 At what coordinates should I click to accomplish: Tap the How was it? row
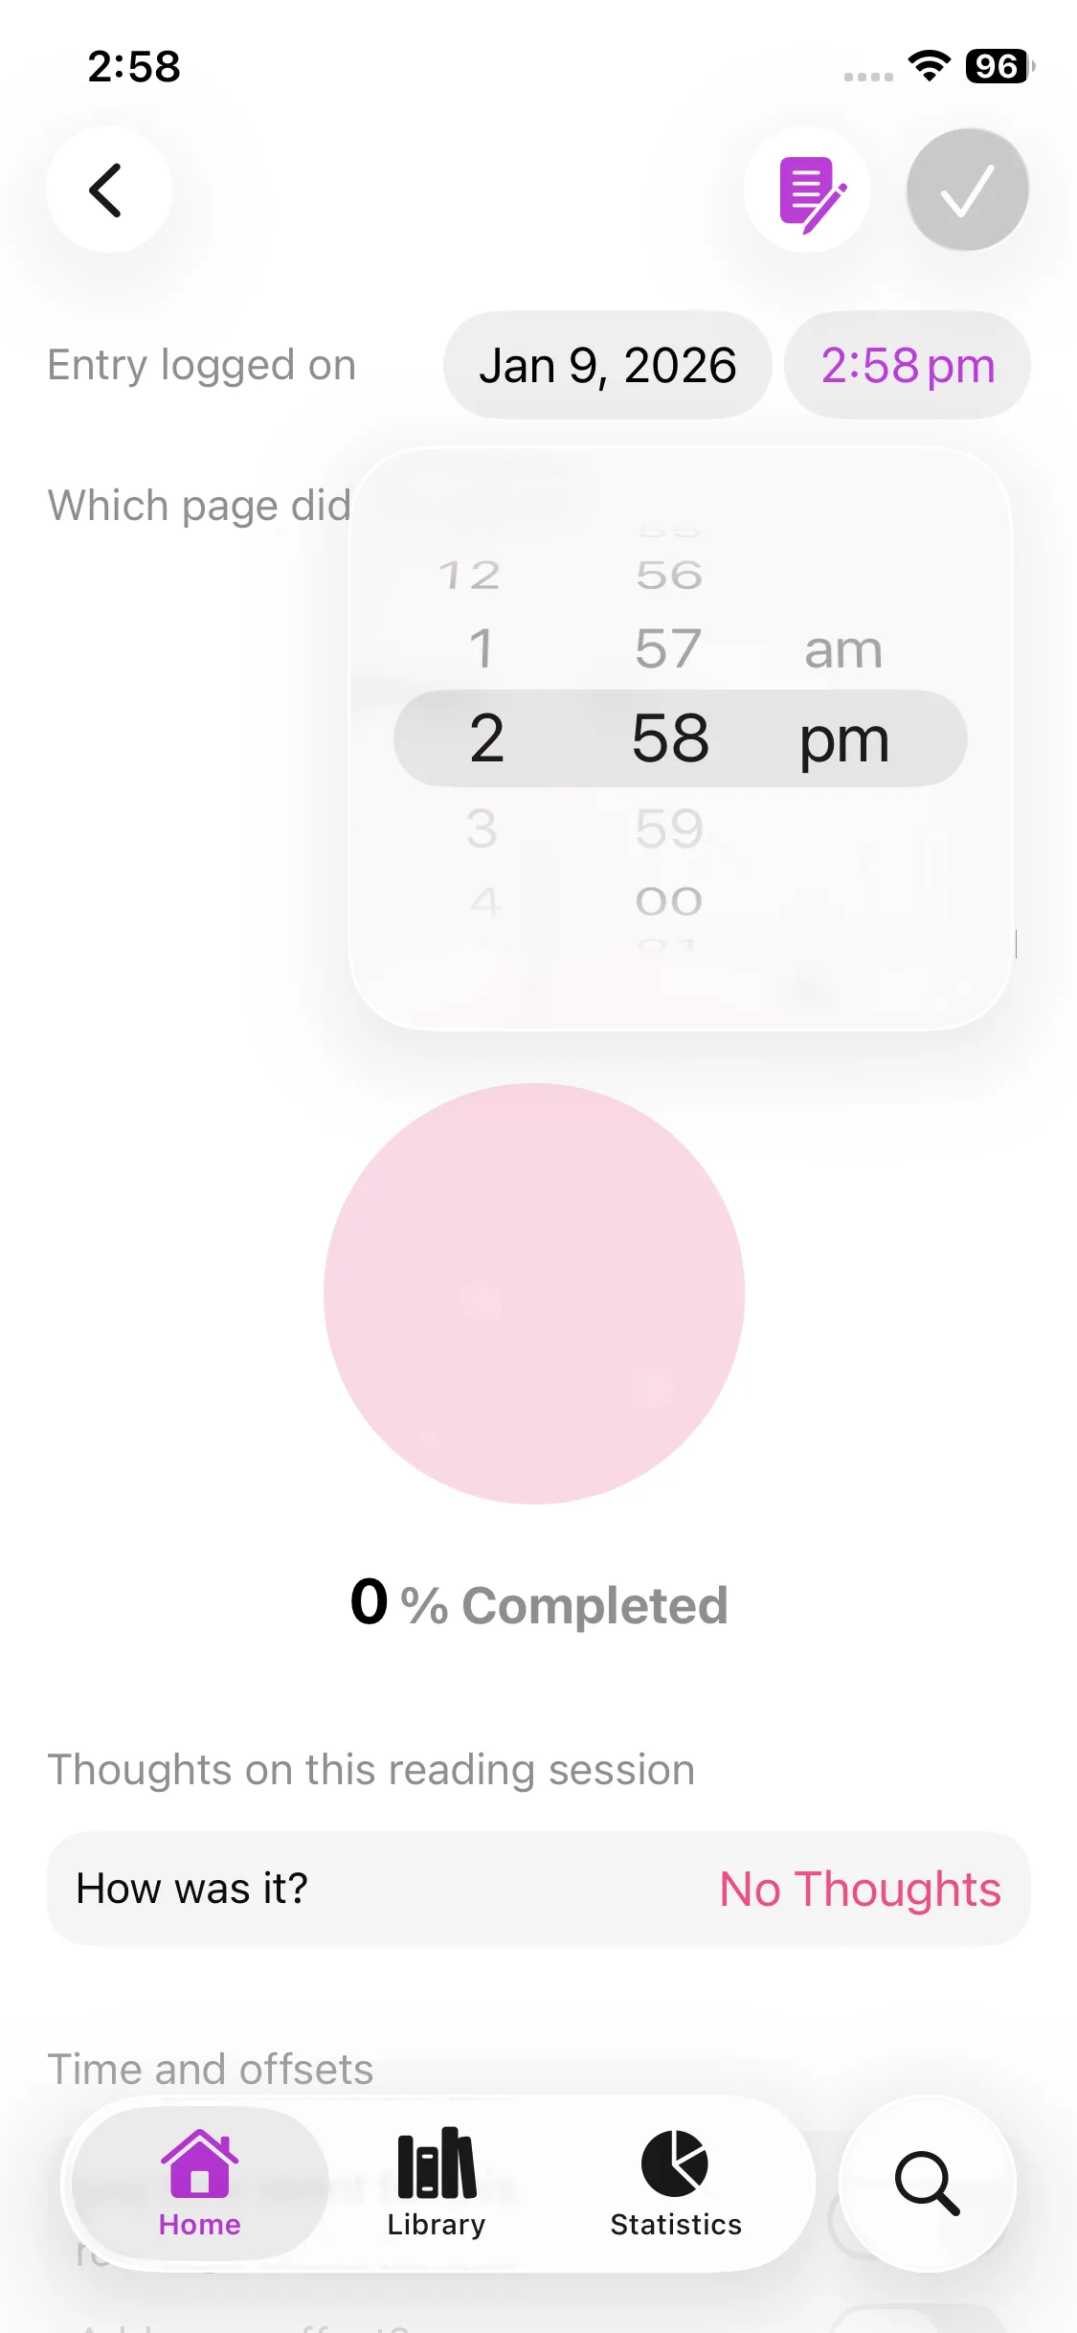point(191,1890)
